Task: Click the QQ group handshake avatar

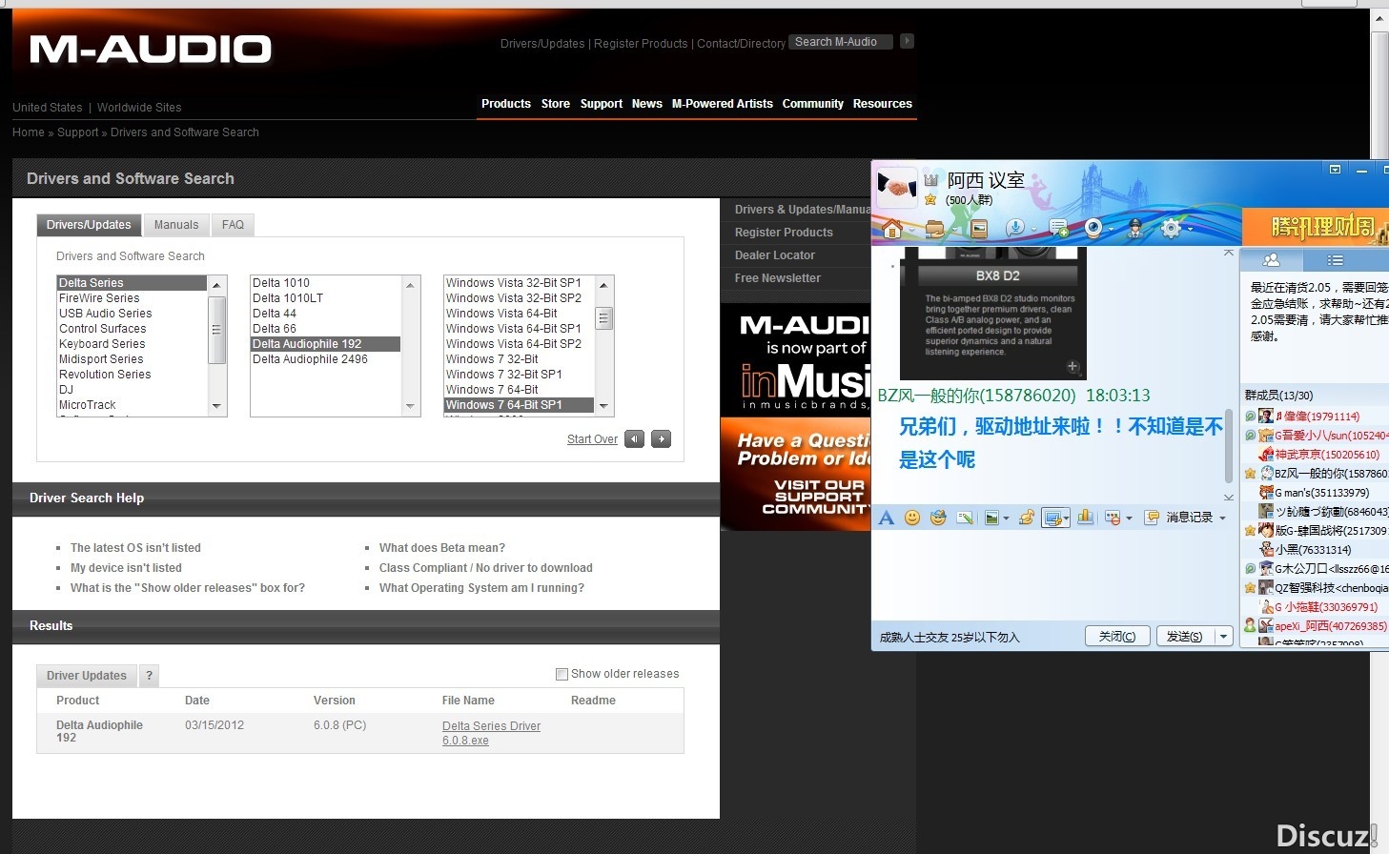Action: click(896, 186)
